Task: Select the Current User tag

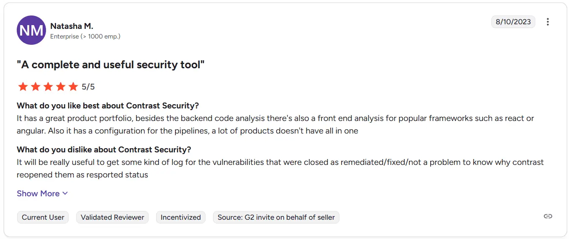Action: [43, 217]
